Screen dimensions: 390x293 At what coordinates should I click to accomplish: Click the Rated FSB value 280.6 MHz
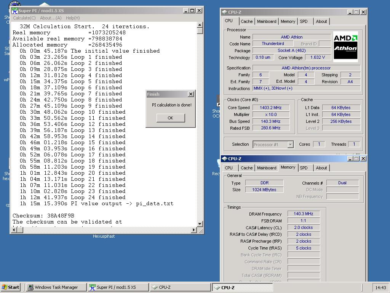click(271, 128)
